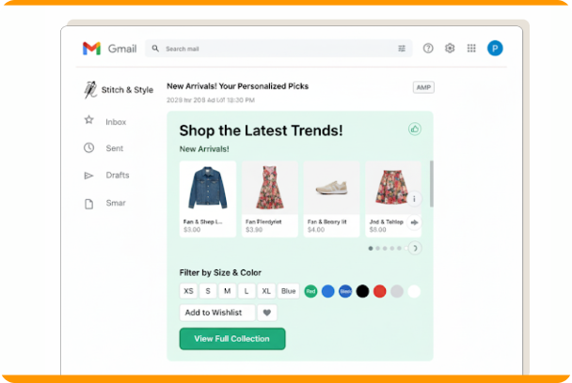572x383 pixels.
Task: Open the denim jacket product thumbnail
Action: point(208,188)
